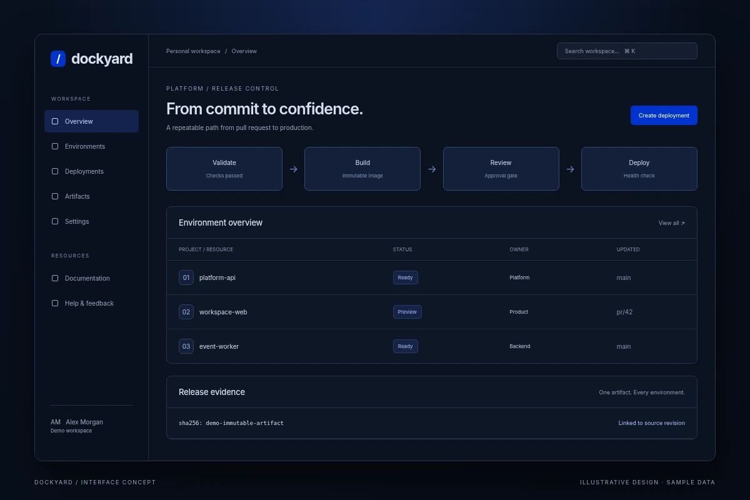
Task: Click the square icon beside Documentation
Action: pos(55,278)
